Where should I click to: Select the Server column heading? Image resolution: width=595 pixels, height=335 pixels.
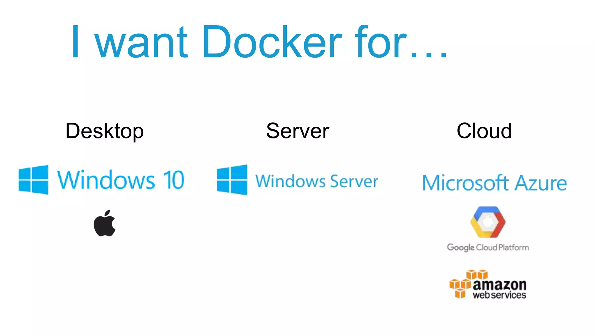coord(297,131)
